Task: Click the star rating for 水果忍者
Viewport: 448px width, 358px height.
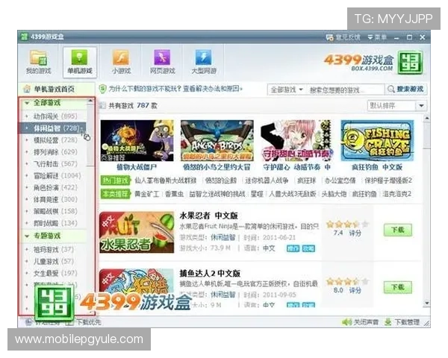Action: pos(347,224)
